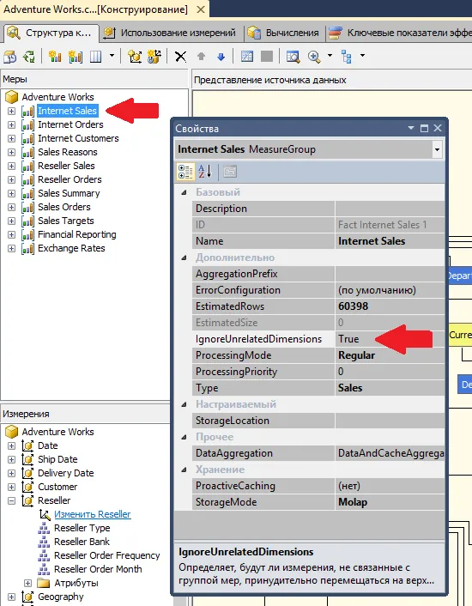Click the Zoom magnifier toolbar icon
This screenshot has height=606, width=472.
pos(314,57)
